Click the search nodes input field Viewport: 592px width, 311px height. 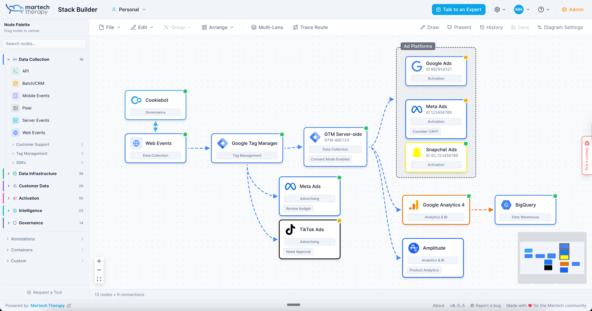coord(44,43)
